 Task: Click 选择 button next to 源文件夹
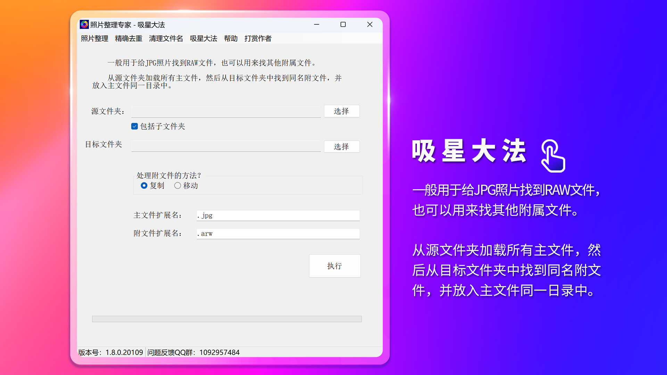click(x=341, y=111)
